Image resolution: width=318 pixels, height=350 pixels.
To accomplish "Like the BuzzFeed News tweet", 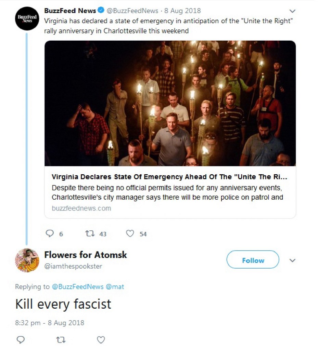I will click(130, 233).
